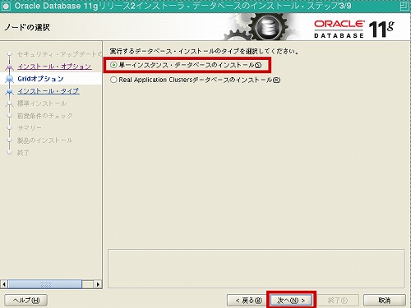Select the 単一インスタンス database install radio button
The image size is (411, 308).
tap(113, 65)
